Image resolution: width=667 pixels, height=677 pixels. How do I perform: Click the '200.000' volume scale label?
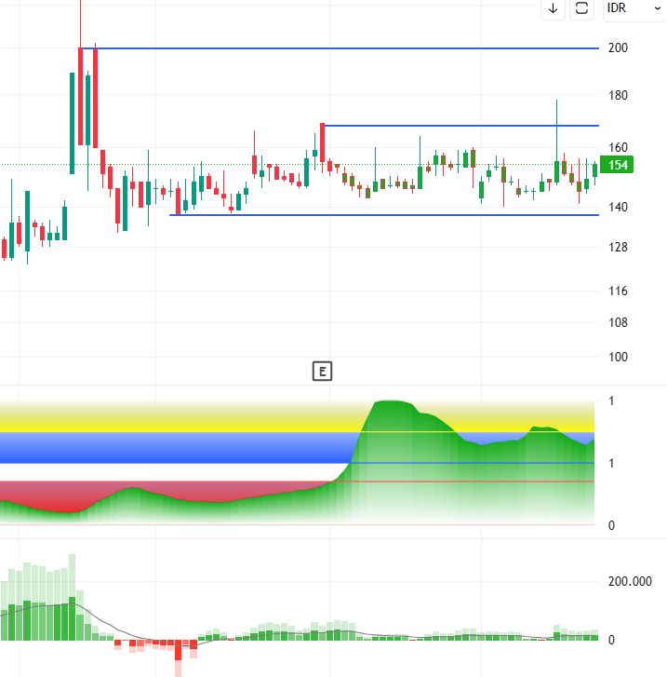pyautogui.click(x=630, y=582)
